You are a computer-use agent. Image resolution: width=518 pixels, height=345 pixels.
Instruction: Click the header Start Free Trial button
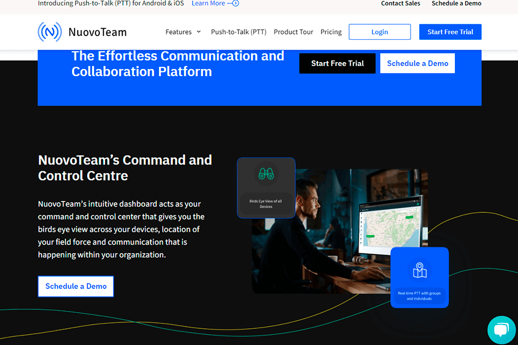click(x=450, y=32)
